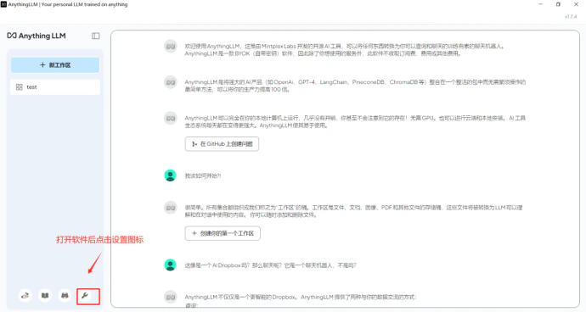Click the Anything LLM logo
Image resolution: width=586 pixels, height=312 pixels.
37,36
